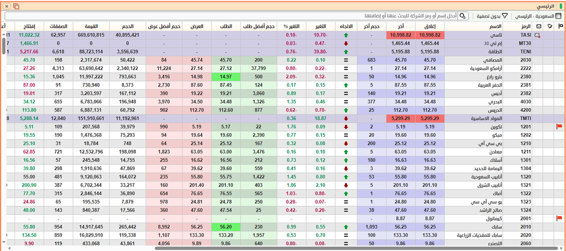Click the direction arrow in row 2381

point(346,85)
